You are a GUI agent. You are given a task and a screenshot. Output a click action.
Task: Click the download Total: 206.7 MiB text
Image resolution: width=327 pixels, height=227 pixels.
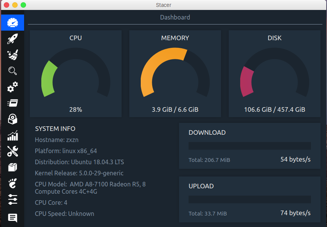point(209,160)
